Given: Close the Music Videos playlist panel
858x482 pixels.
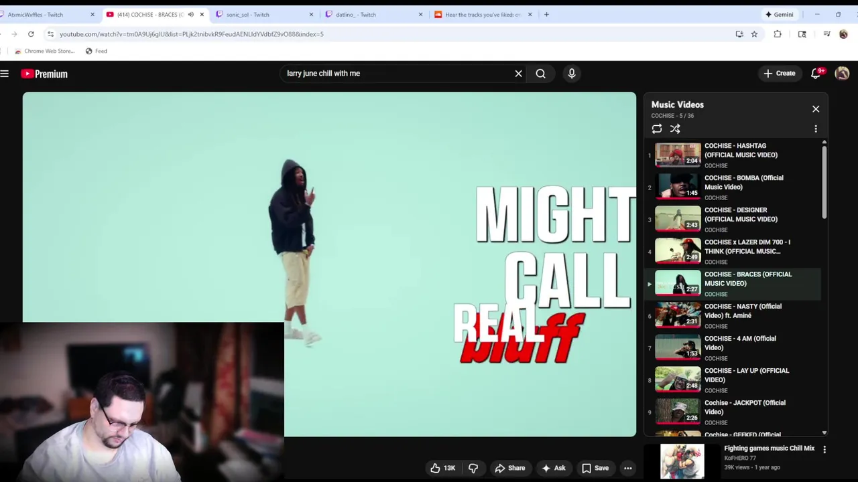Looking at the screenshot, I should click(x=816, y=108).
